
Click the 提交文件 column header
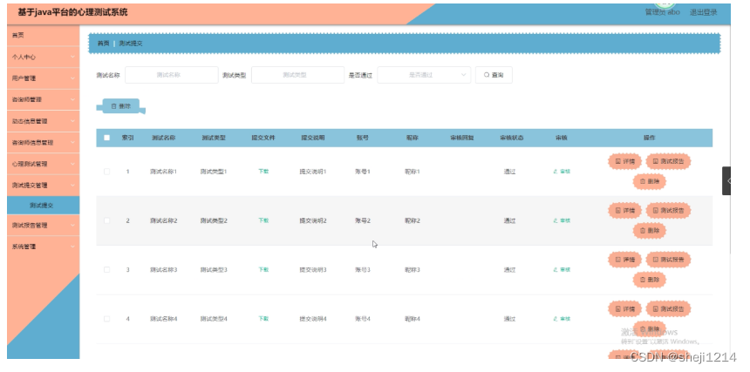click(263, 138)
